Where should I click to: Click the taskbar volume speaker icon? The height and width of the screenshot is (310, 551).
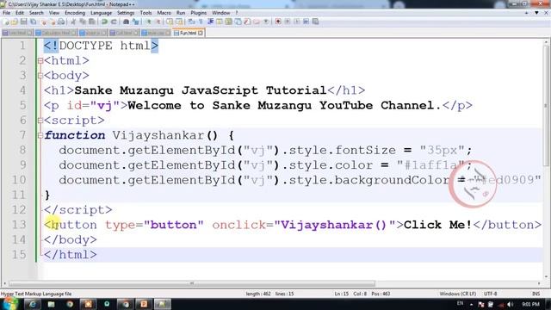click(510, 304)
